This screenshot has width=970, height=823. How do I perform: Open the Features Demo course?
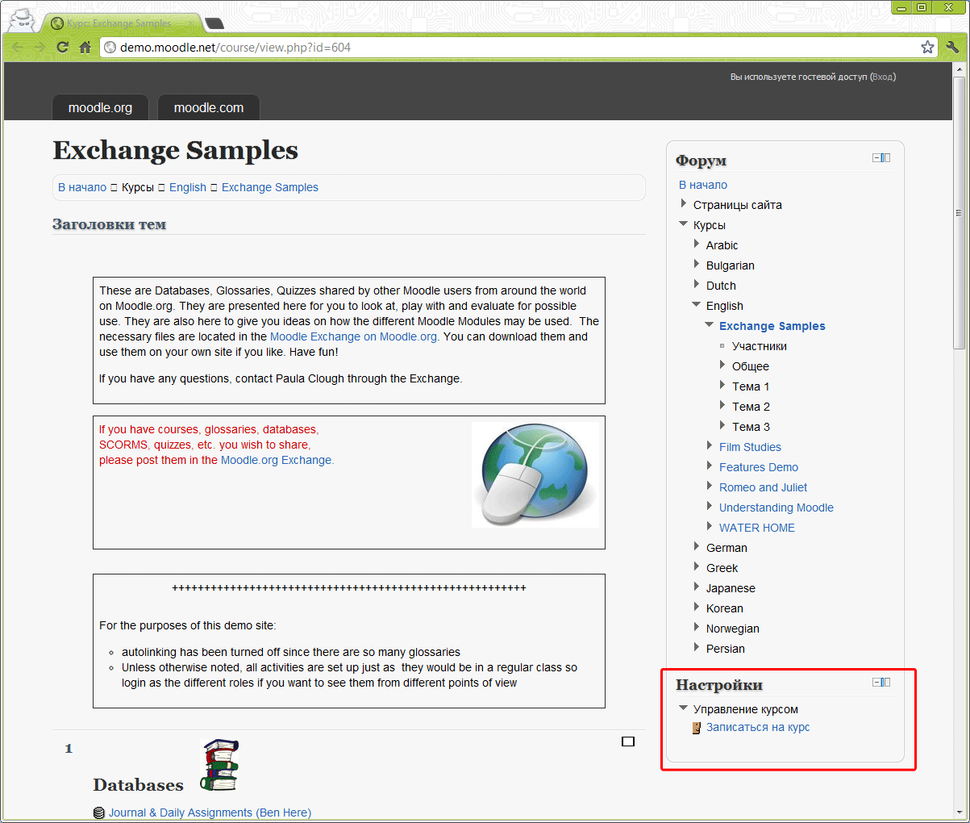[x=759, y=467]
